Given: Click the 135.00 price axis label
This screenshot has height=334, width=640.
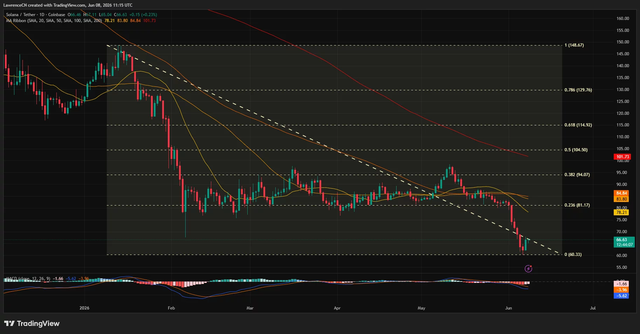Looking at the screenshot, I should tap(623, 78).
